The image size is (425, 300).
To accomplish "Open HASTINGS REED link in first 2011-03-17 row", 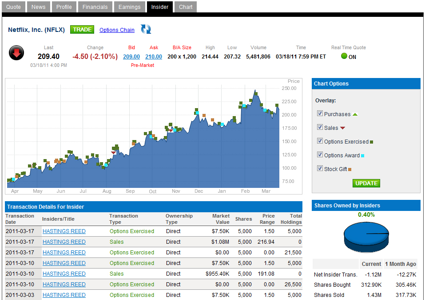I will [x=64, y=231].
